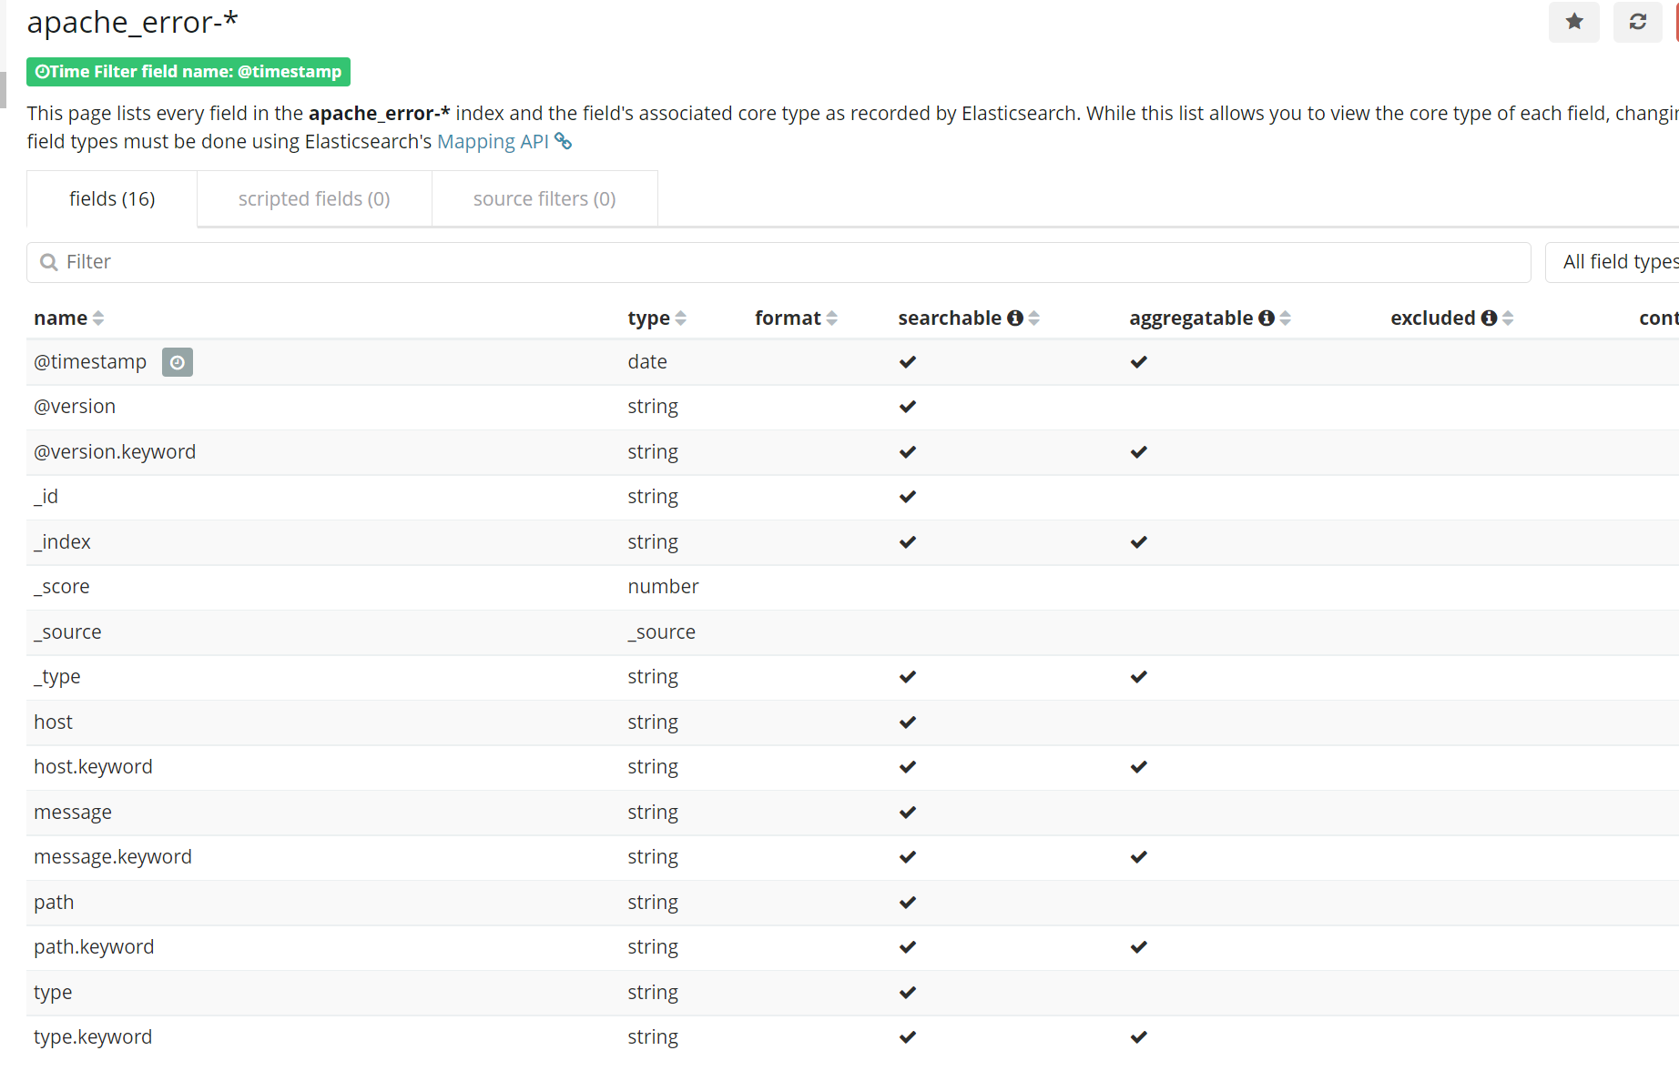Click the 'number' type cell for _score

663,587
